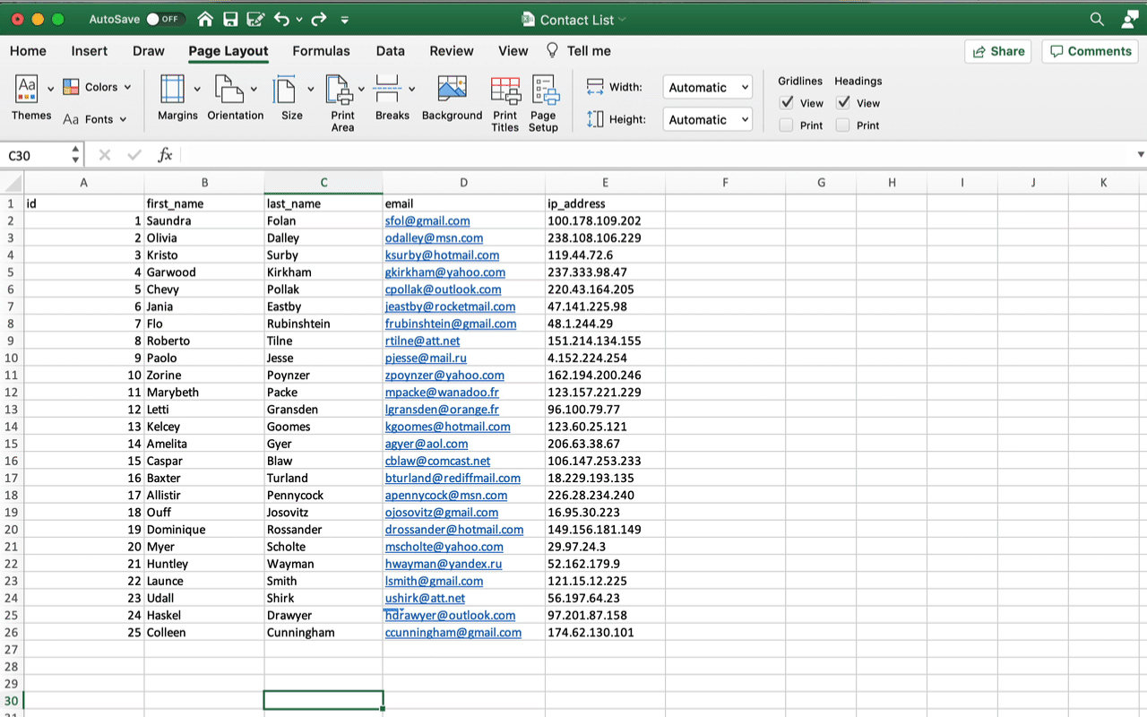
Task: Click the Tell me search box
Action: [579, 51]
